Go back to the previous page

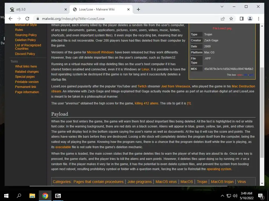(11, 19)
